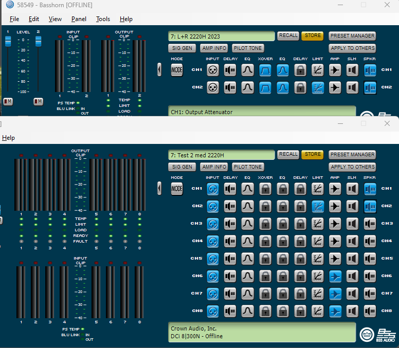Open CH1 XOVER block in Basshorn window
The height and width of the screenshot is (348, 399).
click(x=265, y=70)
